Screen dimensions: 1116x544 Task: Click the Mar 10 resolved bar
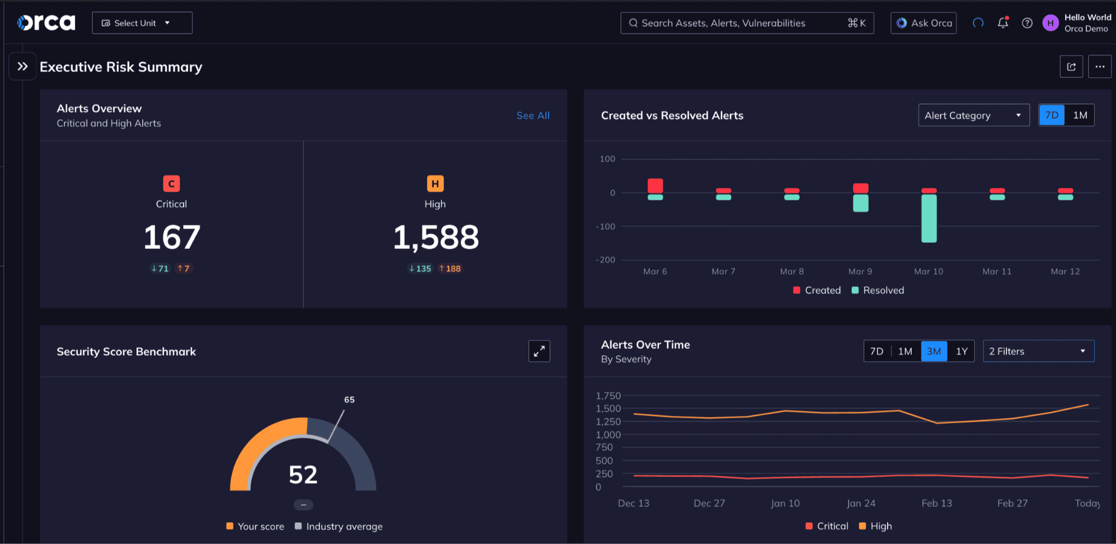coord(929,218)
